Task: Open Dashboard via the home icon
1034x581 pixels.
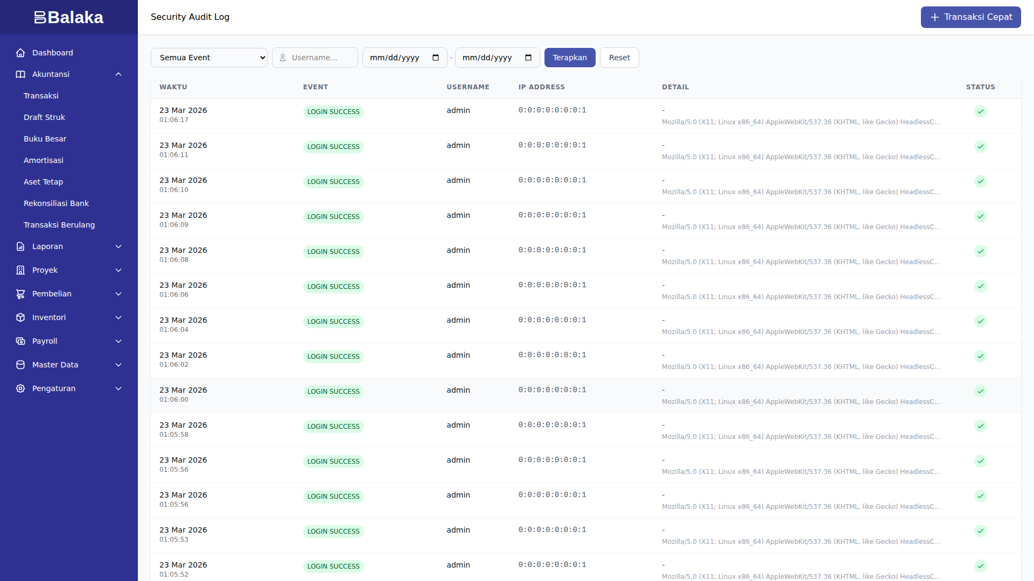Action: 20,53
